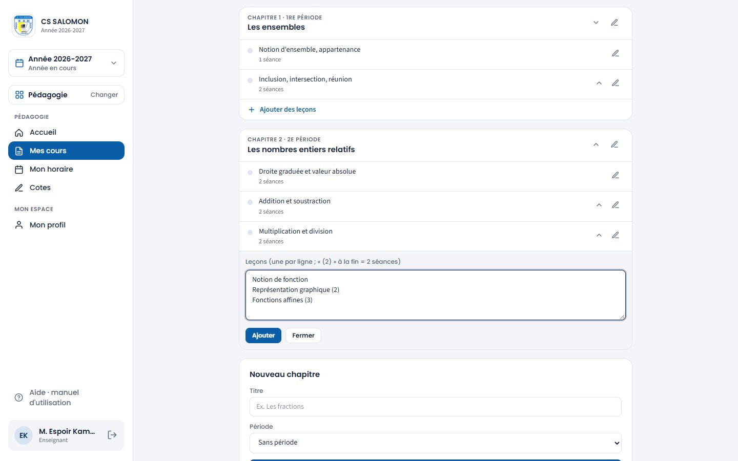Click the logout icon beside M. Espoir

pyautogui.click(x=112, y=435)
